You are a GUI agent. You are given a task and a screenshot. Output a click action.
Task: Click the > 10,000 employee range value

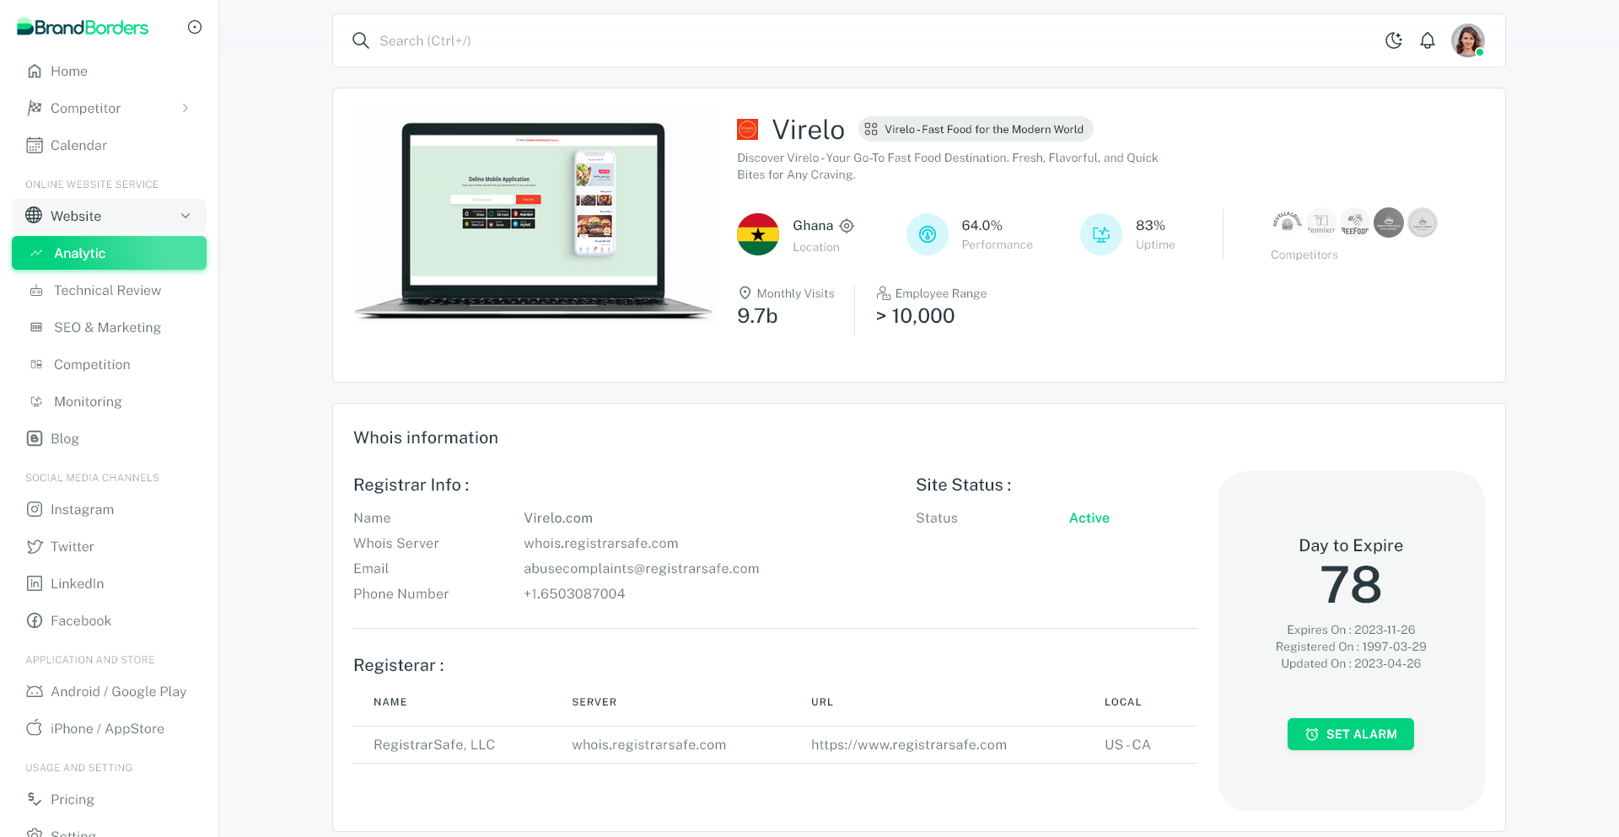[915, 316]
